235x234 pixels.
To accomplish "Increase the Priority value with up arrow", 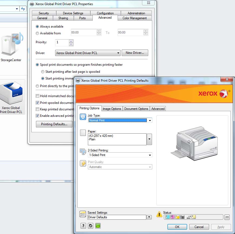I will [x=71, y=41].
